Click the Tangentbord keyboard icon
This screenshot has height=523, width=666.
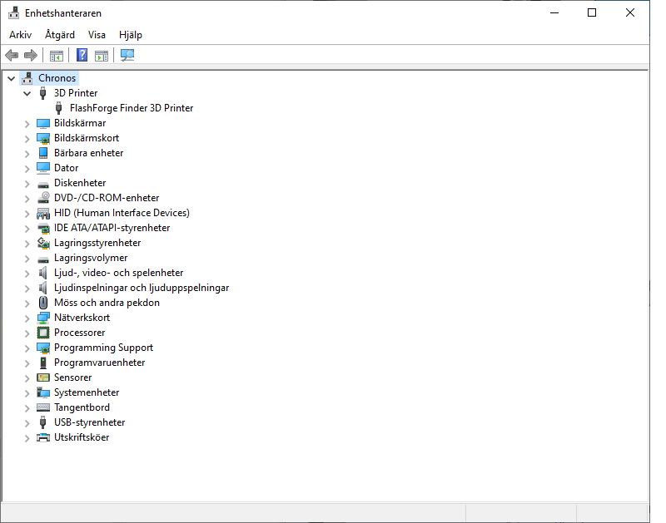[43, 407]
